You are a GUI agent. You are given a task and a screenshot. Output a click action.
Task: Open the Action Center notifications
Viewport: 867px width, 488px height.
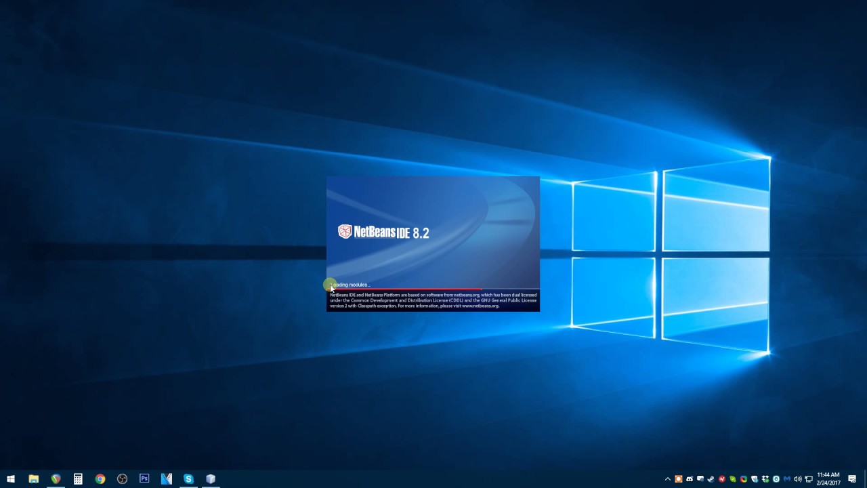coord(852,479)
